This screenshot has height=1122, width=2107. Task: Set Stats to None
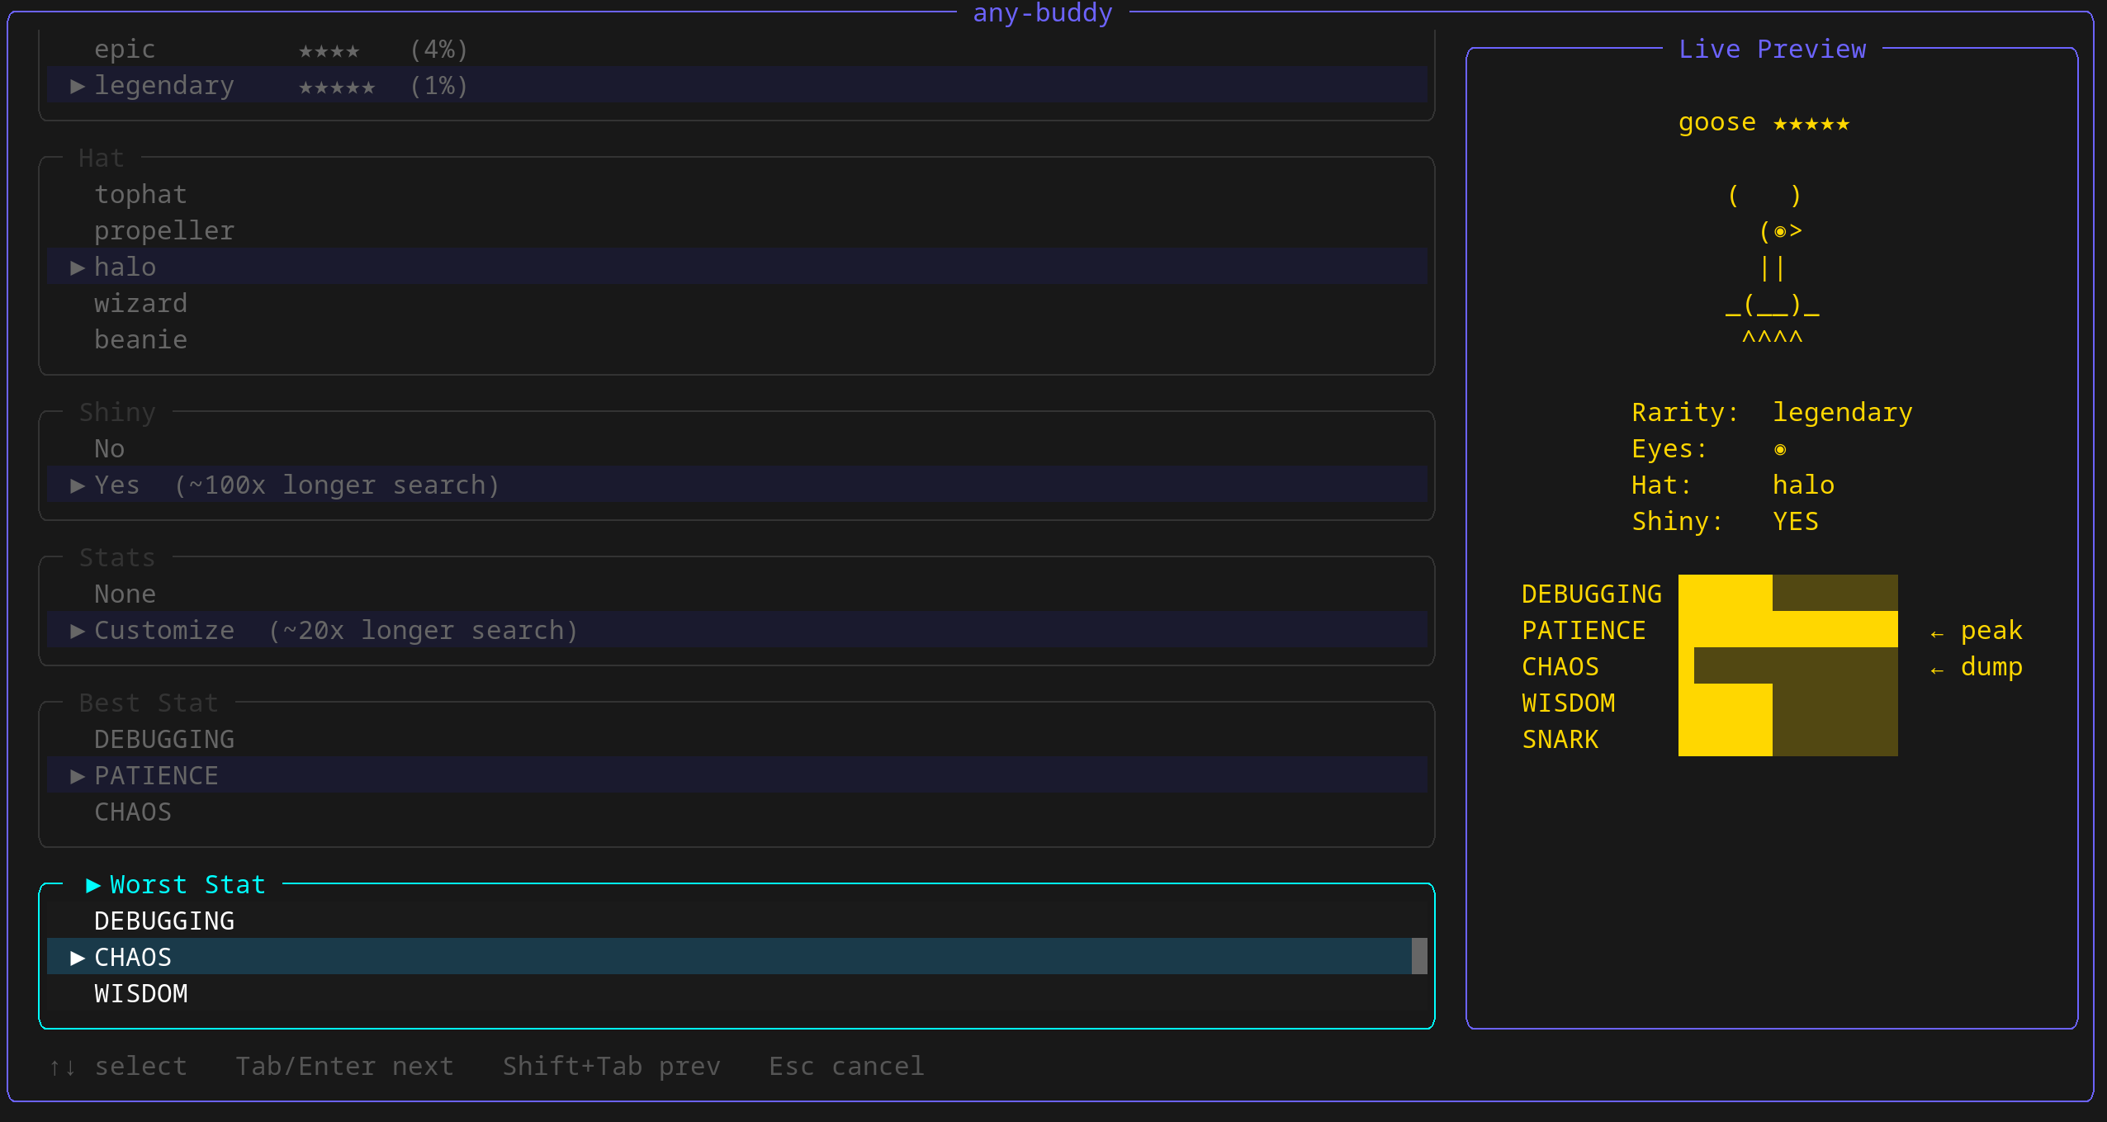point(125,593)
